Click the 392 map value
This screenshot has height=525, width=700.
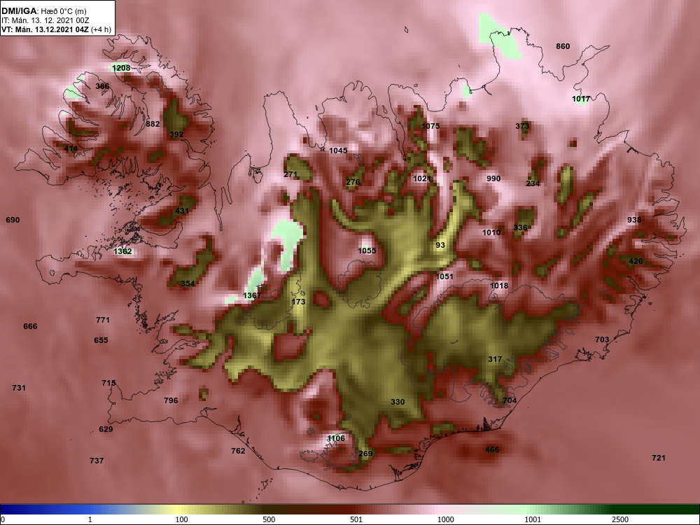(176, 134)
